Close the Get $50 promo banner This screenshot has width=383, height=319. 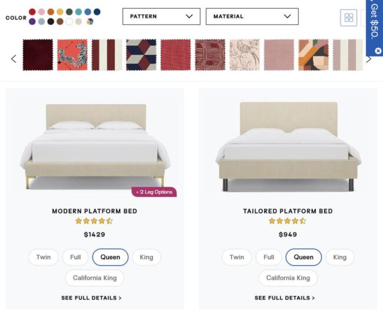pyautogui.click(x=378, y=51)
